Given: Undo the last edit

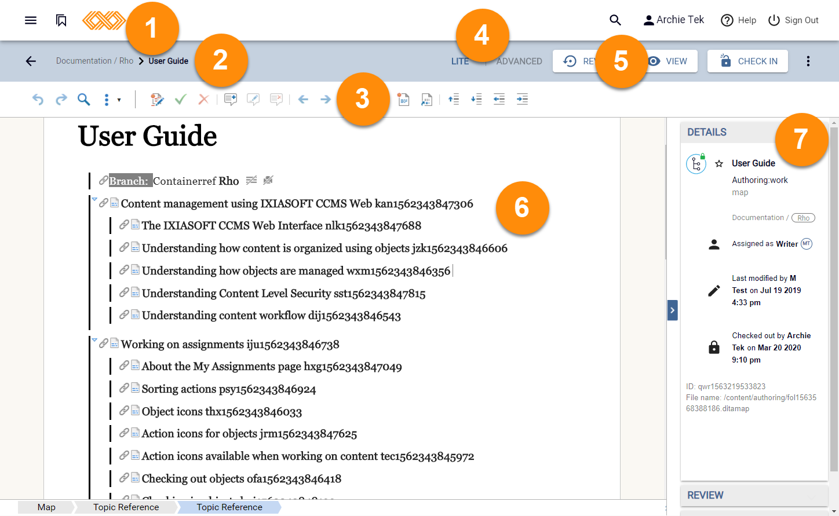Looking at the screenshot, I should [x=38, y=100].
